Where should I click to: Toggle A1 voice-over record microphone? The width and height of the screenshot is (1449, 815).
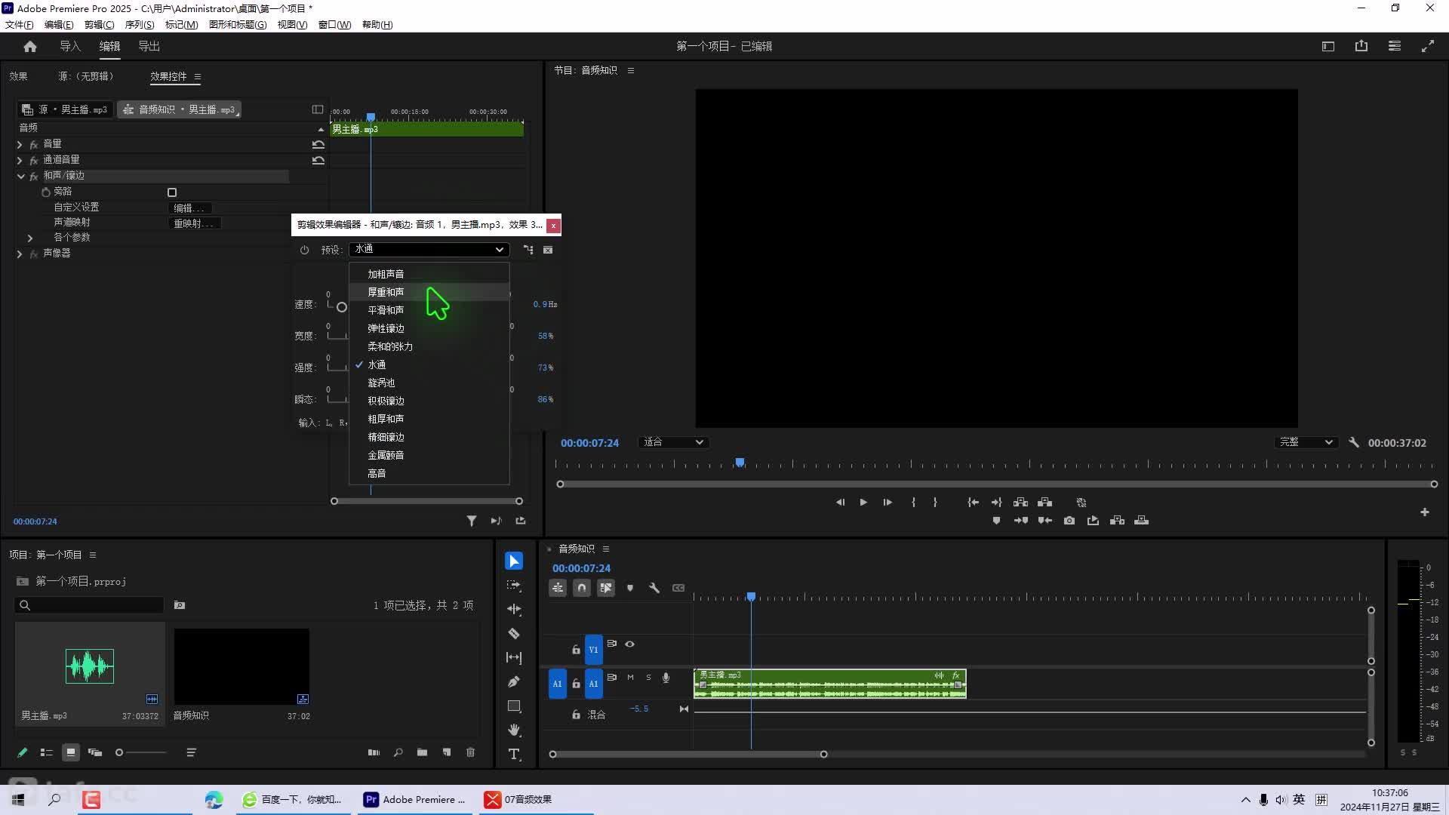666,678
